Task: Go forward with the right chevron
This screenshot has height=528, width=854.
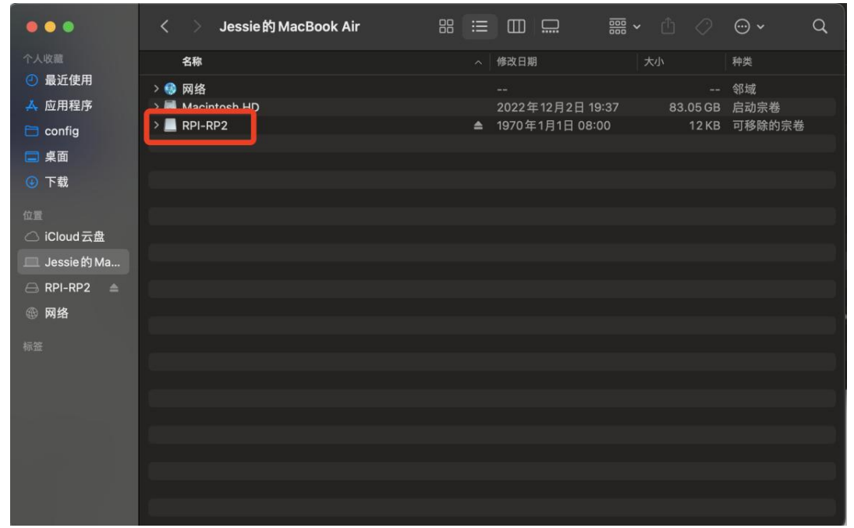Action: pos(197,27)
